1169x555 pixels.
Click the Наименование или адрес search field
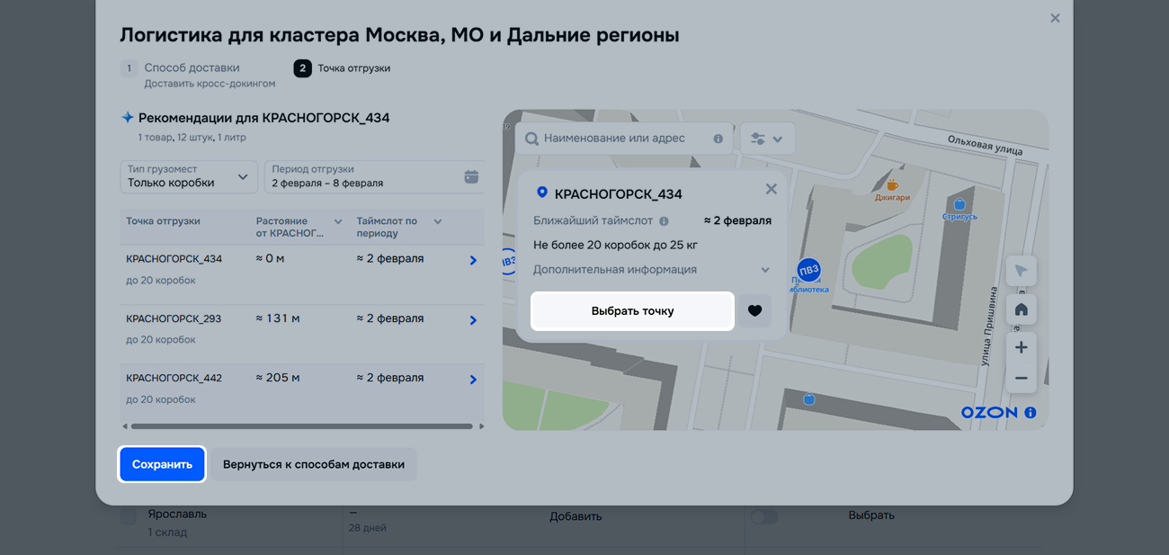(x=620, y=139)
